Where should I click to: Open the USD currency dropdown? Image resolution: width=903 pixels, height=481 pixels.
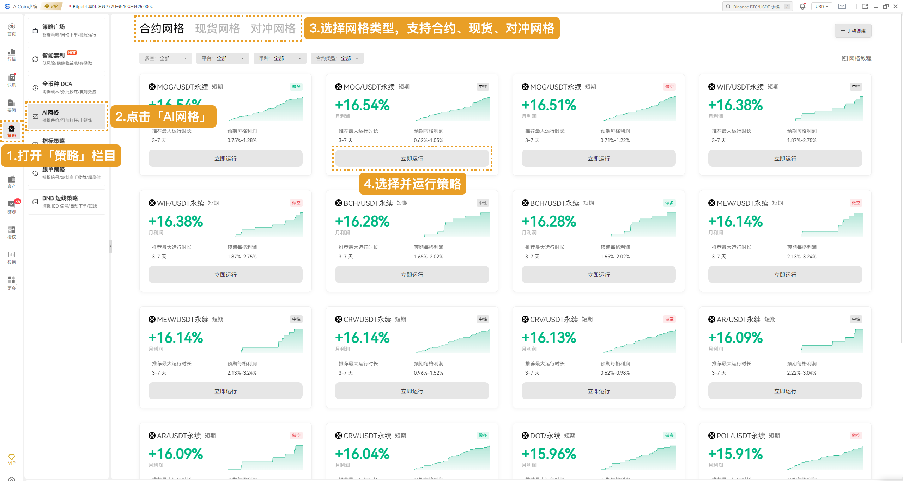coord(822,6)
